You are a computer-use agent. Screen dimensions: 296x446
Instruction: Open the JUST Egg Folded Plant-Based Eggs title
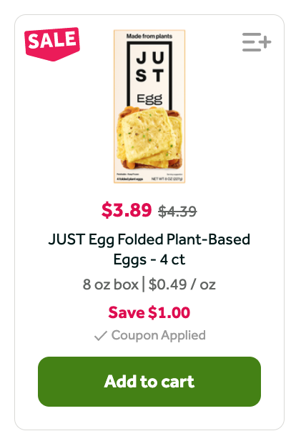click(x=149, y=249)
